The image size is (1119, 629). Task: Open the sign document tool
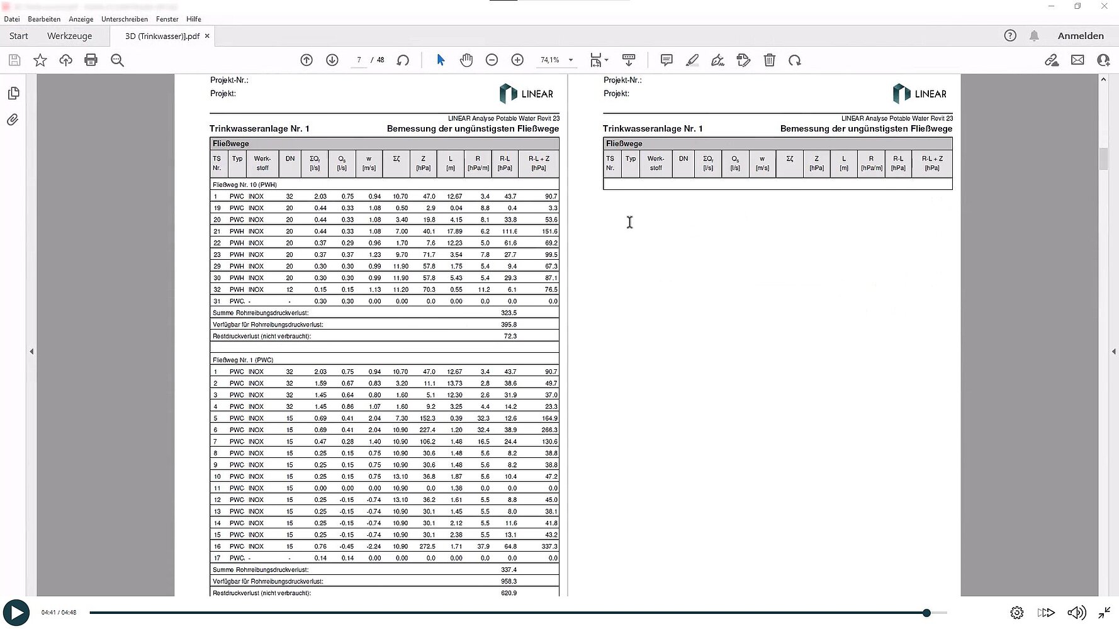[x=718, y=60]
